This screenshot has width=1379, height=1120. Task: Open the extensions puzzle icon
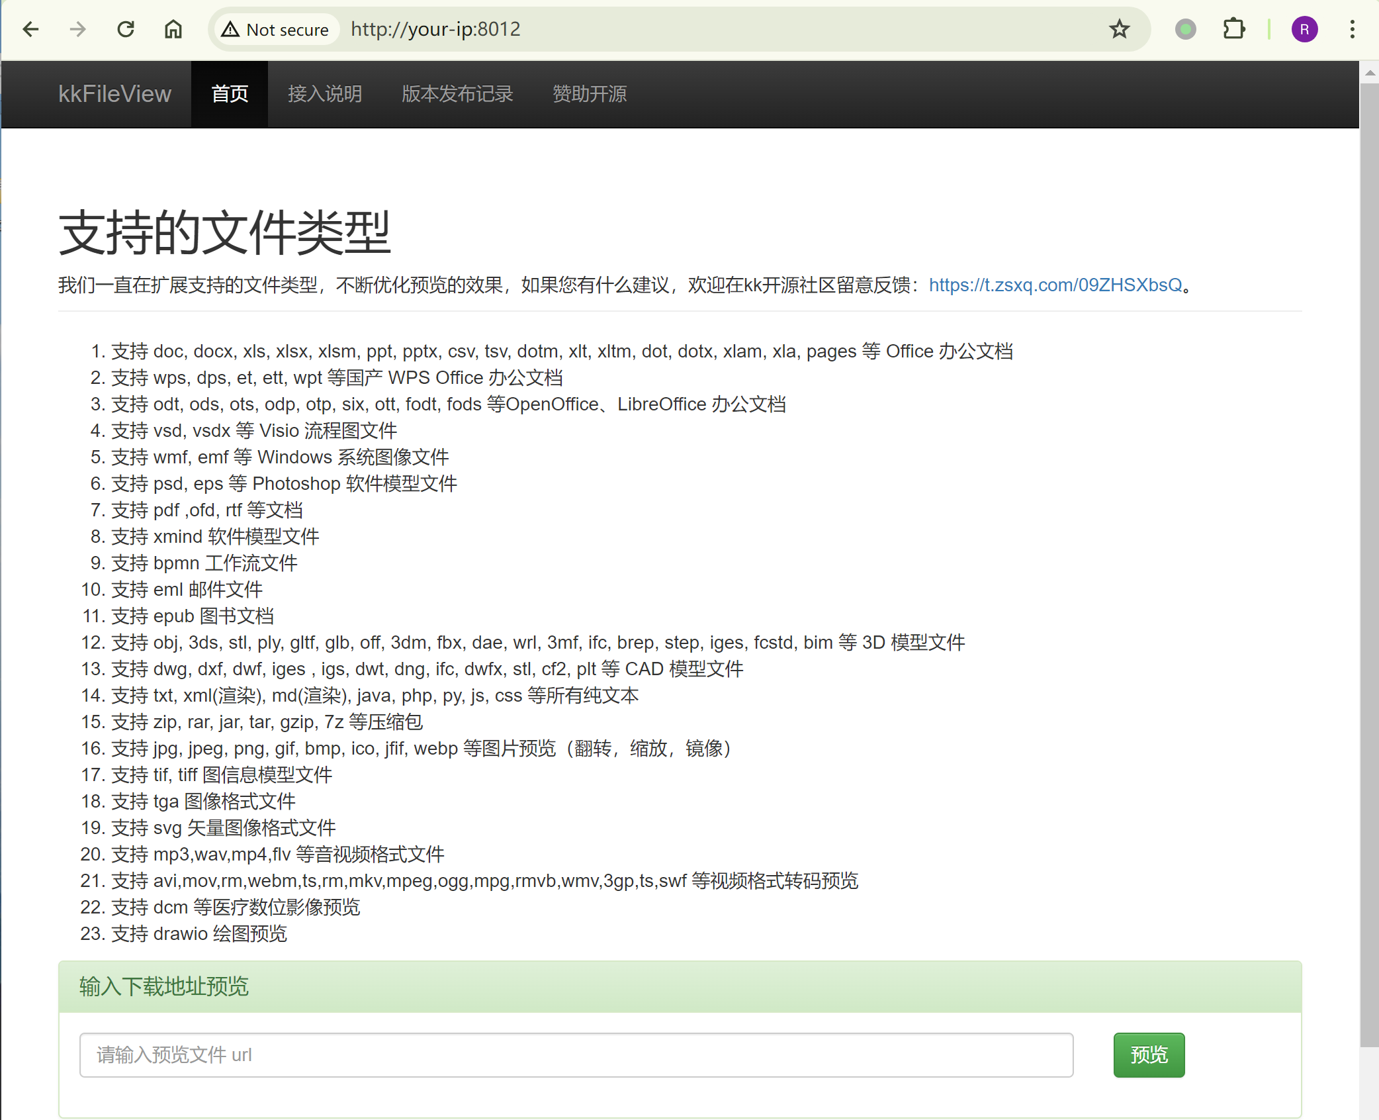click(x=1233, y=29)
